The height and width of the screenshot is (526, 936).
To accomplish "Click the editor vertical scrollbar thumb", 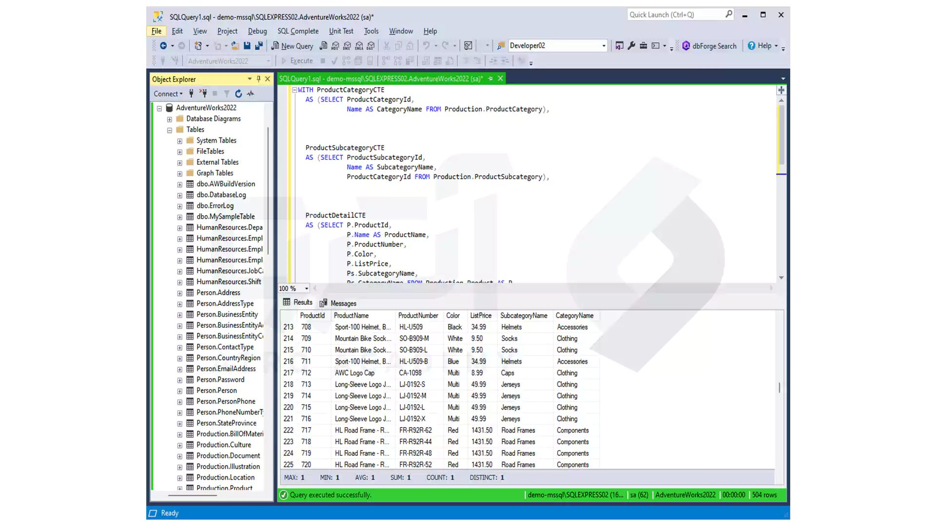I will (x=781, y=135).
